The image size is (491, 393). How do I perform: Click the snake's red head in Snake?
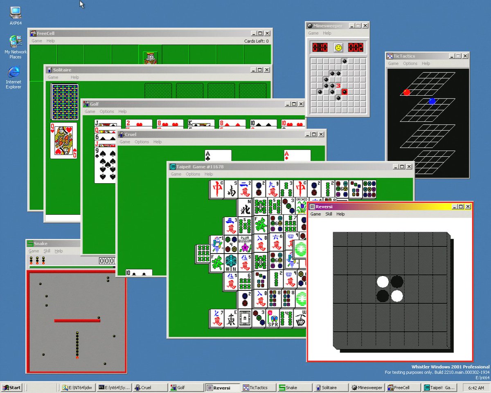pos(77,357)
